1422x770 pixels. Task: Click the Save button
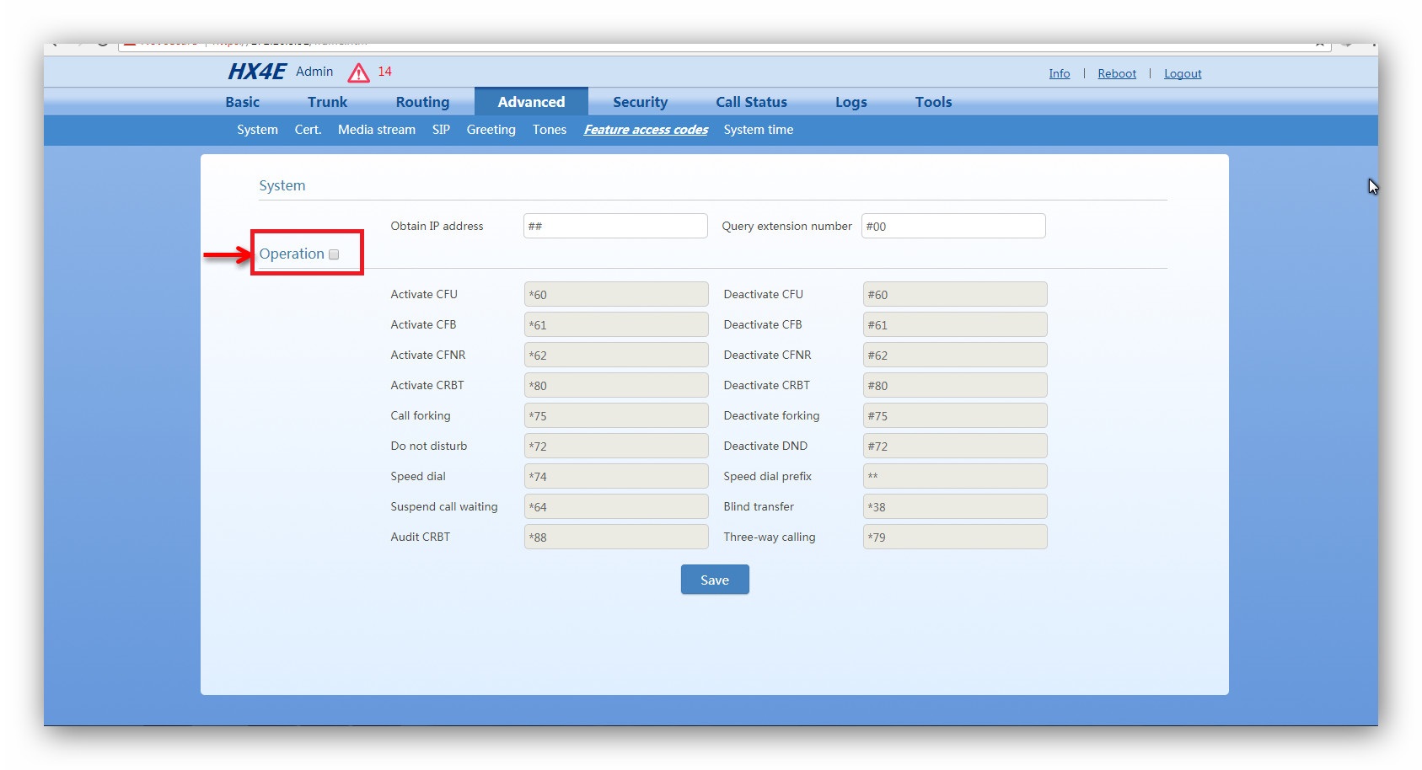coord(714,580)
